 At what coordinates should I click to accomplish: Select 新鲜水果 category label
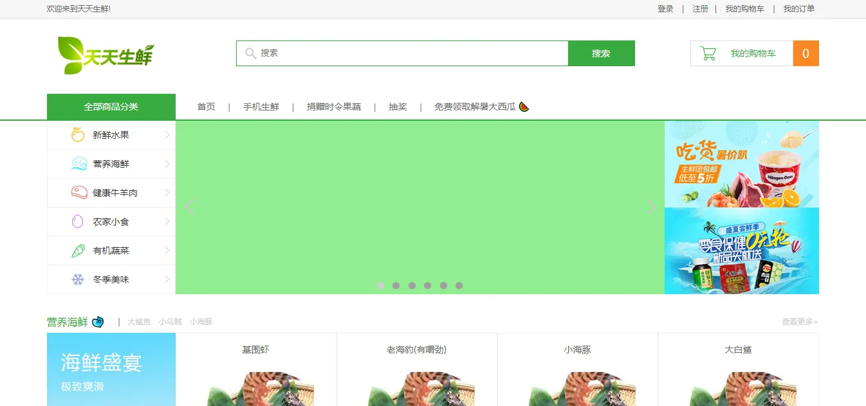pos(111,135)
